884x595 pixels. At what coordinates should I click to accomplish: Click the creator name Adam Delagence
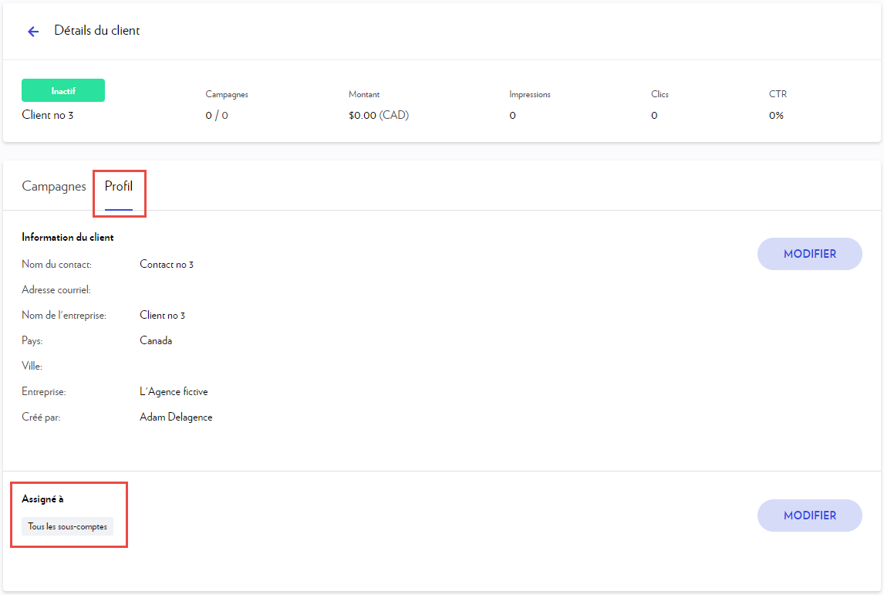(176, 417)
